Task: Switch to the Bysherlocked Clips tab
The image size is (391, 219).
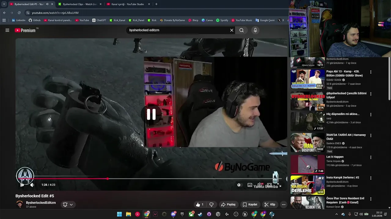Action: (79, 4)
